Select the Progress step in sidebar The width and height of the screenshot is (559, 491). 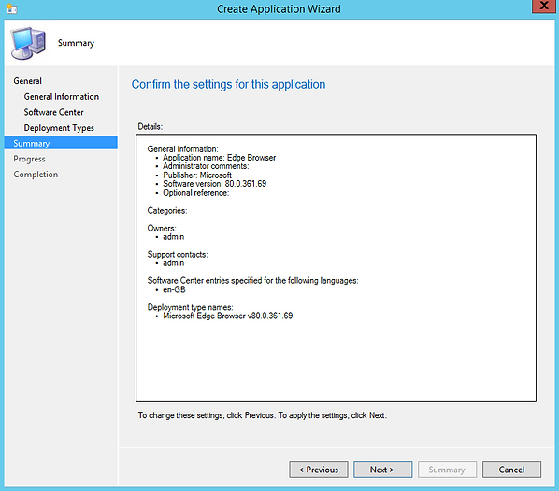pos(29,159)
